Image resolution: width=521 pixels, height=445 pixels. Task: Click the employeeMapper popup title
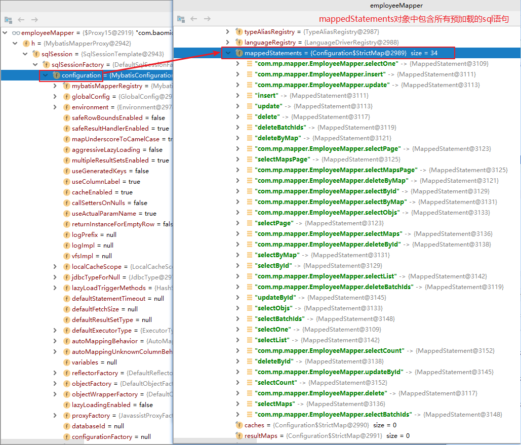pos(396,6)
